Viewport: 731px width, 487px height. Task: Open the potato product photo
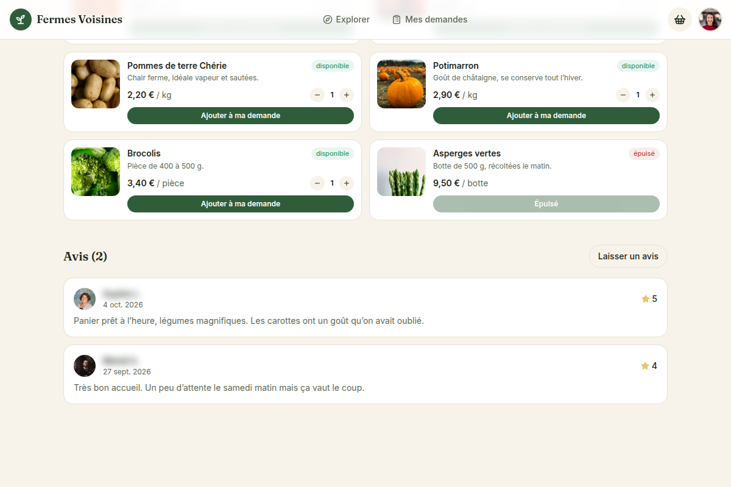coord(96,84)
